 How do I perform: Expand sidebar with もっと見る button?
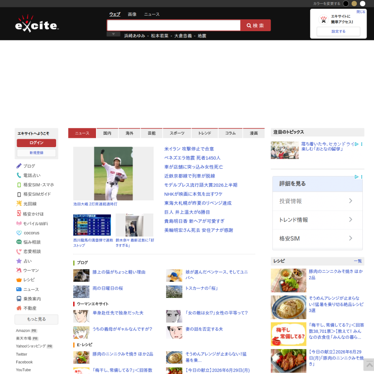(36, 319)
